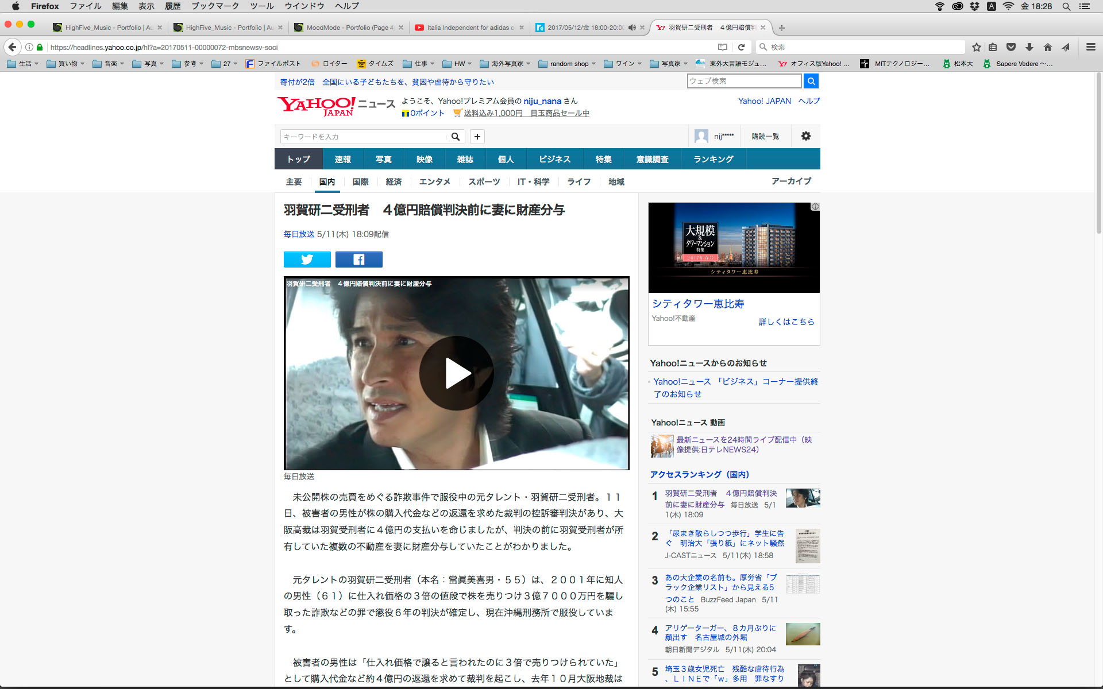Viewport: 1103px width, 689px height.
Task: Click the blue web search button
Action: [811, 81]
